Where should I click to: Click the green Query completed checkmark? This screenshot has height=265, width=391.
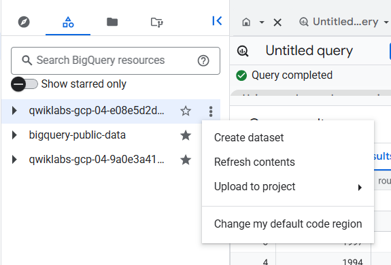241,75
